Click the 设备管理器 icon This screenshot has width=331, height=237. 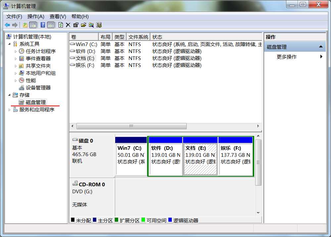(x=22, y=88)
